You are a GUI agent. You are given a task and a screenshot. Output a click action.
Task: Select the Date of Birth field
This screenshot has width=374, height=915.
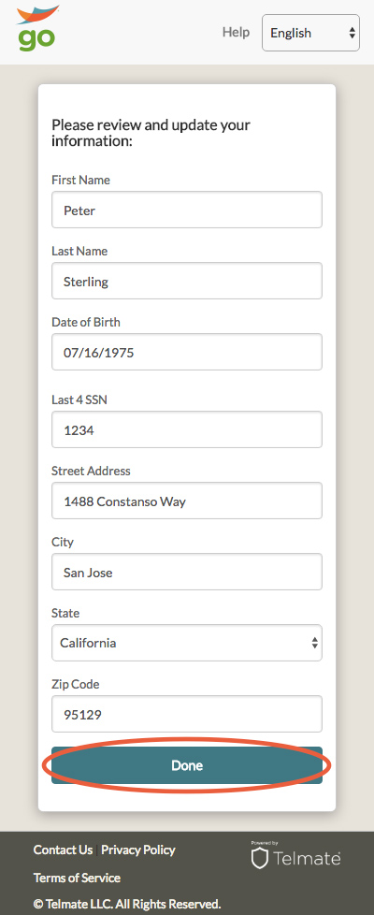click(x=187, y=352)
